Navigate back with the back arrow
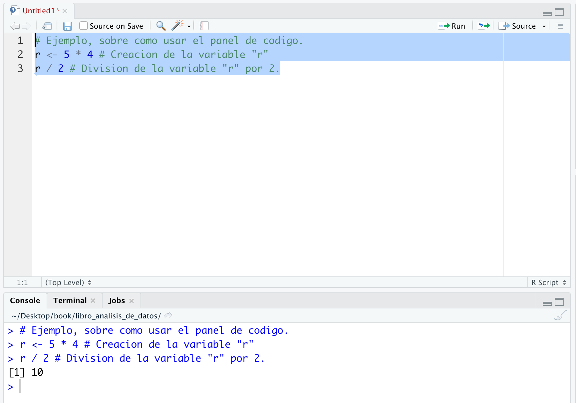Image resolution: width=576 pixels, height=403 pixels. click(x=14, y=26)
